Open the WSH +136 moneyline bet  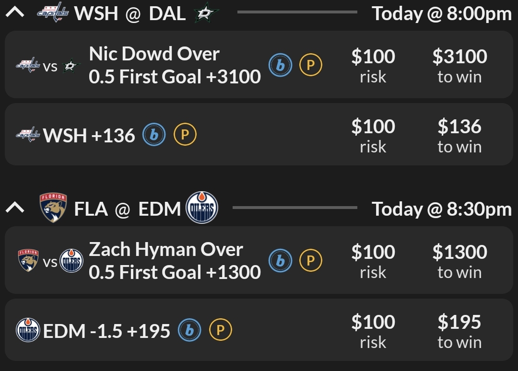[89, 136]
